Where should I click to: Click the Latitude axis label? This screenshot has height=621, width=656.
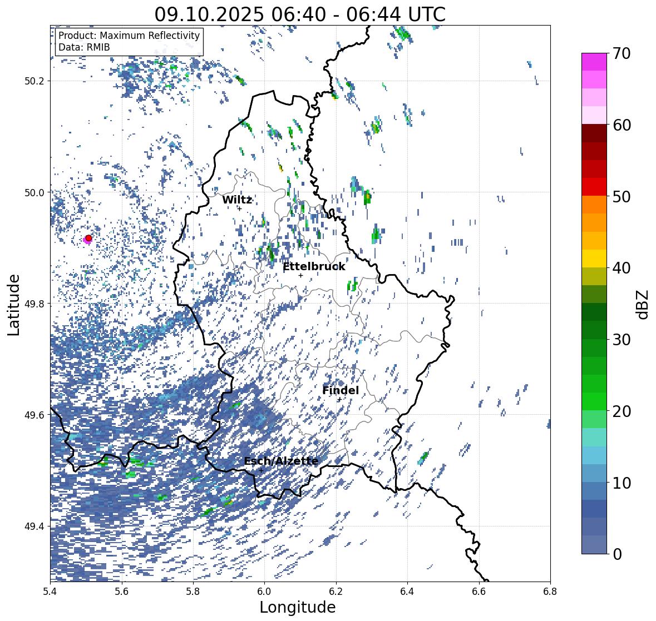13,305
